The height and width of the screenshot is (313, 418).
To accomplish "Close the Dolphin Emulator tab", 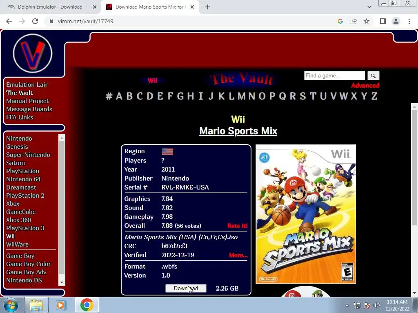I will click(x=95, y=7).
